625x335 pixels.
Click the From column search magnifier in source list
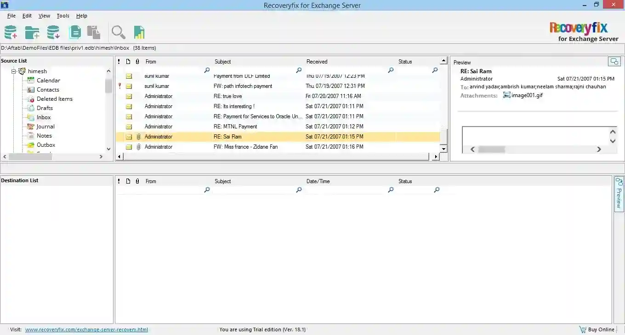click(x=207, y=70)
